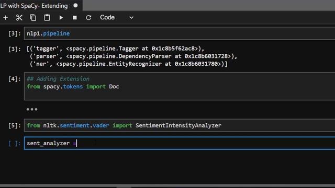Restart the kernel

(88, 18)
